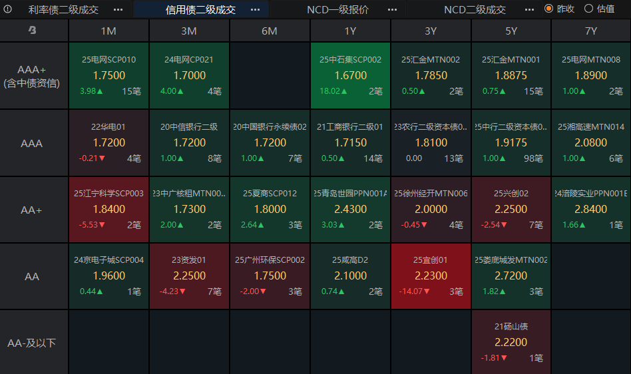Screen dimensions: 631x374
Task: Click the logo icon in the header corner cell
Action: (33, 30)
